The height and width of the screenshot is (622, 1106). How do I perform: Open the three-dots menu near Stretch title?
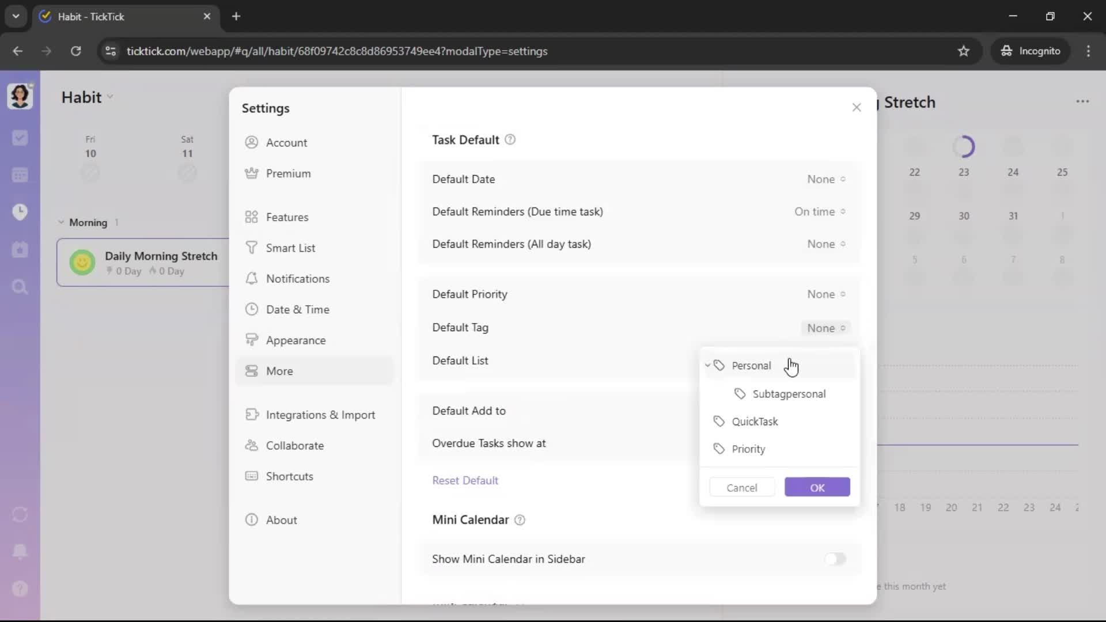[1082, 101]
